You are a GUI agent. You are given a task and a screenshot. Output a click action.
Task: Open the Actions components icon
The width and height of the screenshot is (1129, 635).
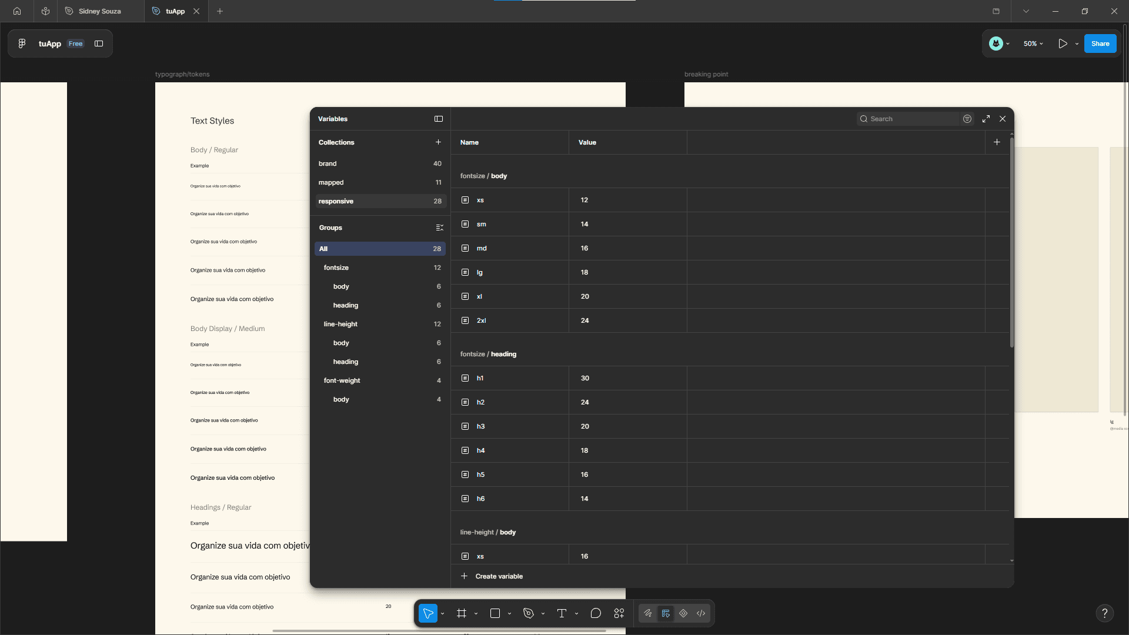tap(619, 613)
